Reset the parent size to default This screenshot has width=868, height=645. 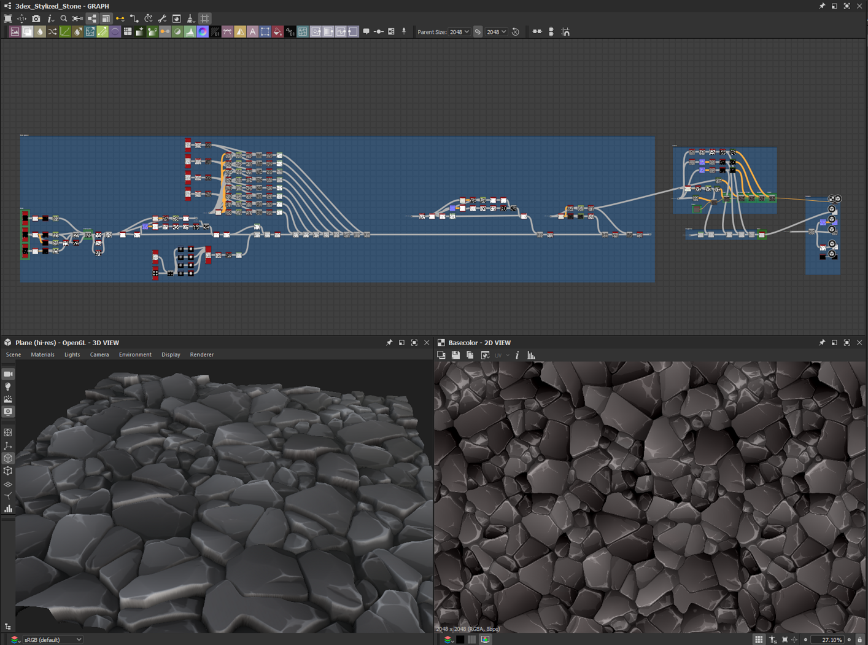516,32
